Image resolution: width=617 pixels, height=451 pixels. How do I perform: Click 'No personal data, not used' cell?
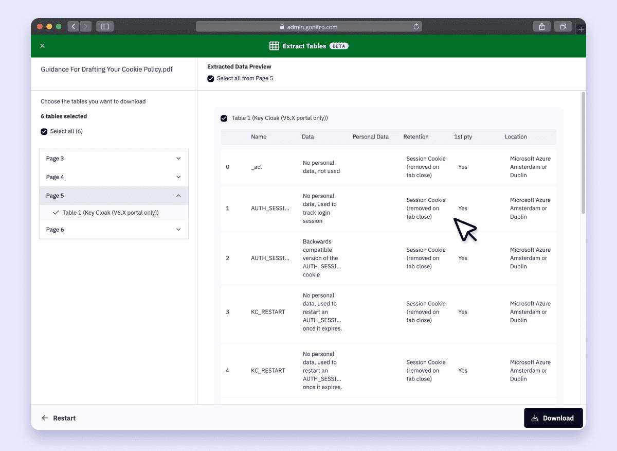coord(321,167)
